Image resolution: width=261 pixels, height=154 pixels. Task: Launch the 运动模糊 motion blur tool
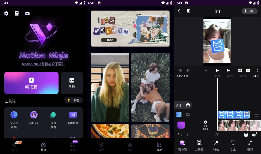tap(53, 120)
